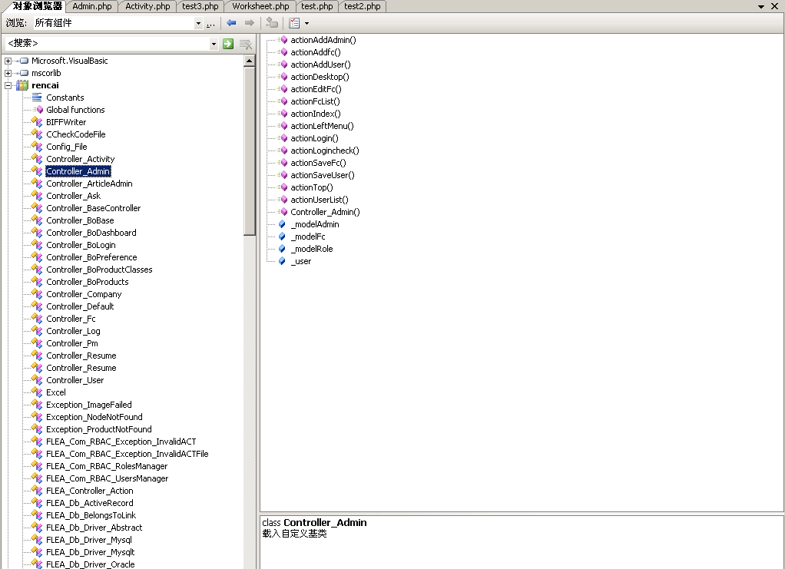This screenshot has width=785, height=569.
Task: Click the class list scroll-up arrow
Action: click(250, 60)
